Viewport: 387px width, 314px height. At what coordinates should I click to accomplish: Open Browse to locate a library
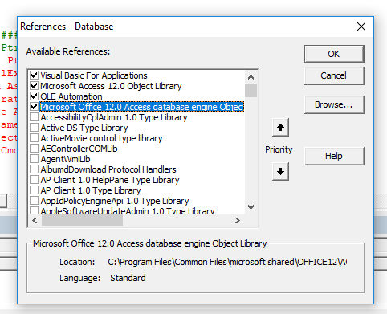click(334, 104)
